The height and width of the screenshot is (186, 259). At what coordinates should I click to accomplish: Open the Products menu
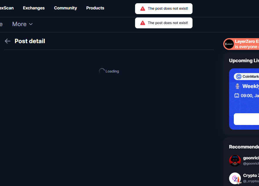(x=95, y=8)
